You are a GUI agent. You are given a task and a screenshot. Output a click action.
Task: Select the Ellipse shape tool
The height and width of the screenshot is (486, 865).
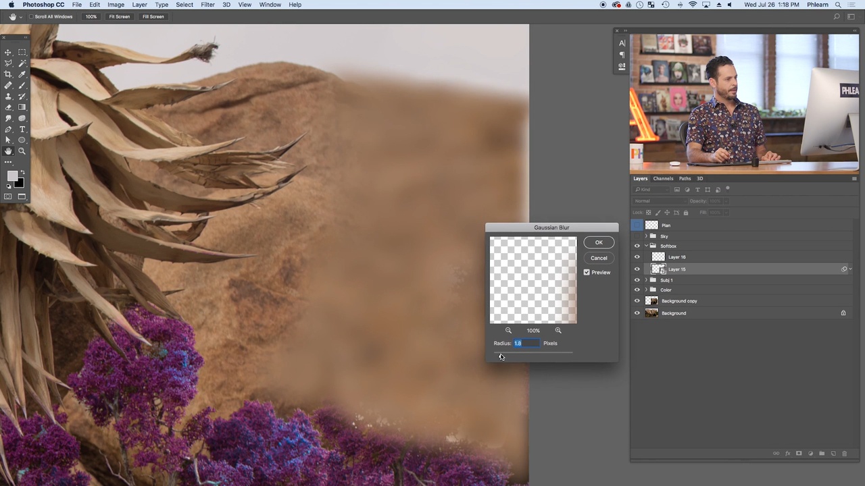click(22, 140)
